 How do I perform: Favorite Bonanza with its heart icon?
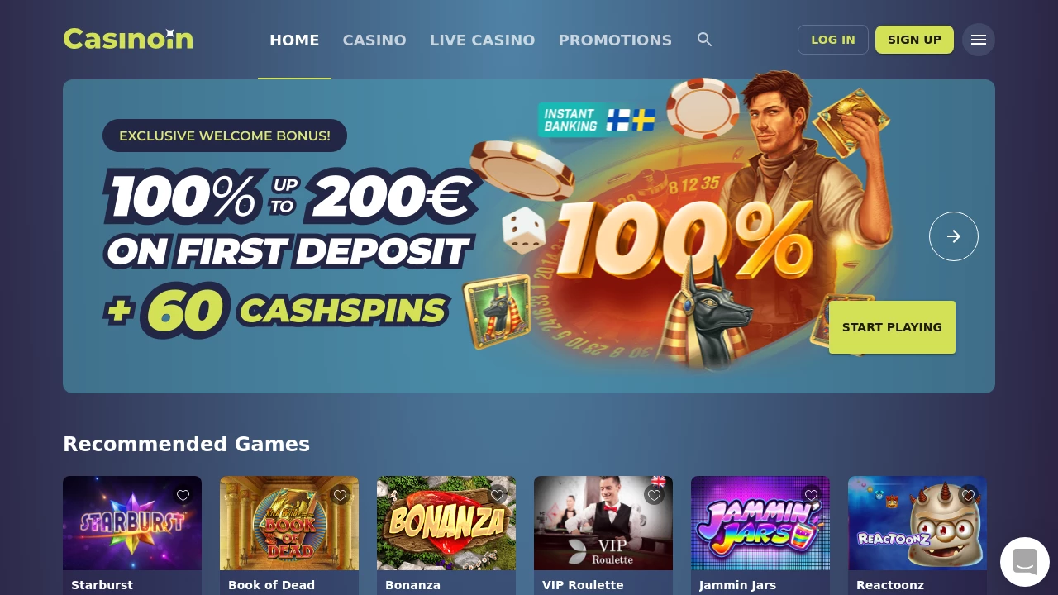tap(498, 495)
